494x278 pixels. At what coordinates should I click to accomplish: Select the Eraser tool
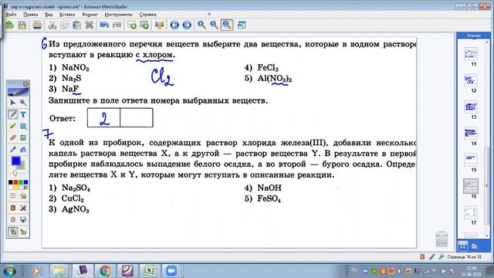tap(13, 137)
